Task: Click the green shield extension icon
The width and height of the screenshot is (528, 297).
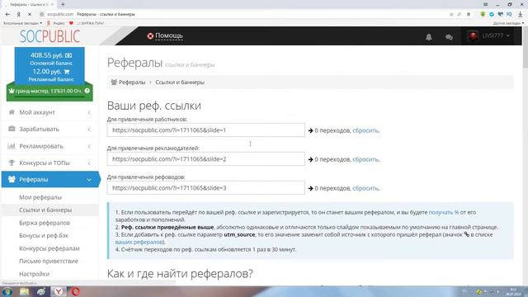Action: (483, 14)
